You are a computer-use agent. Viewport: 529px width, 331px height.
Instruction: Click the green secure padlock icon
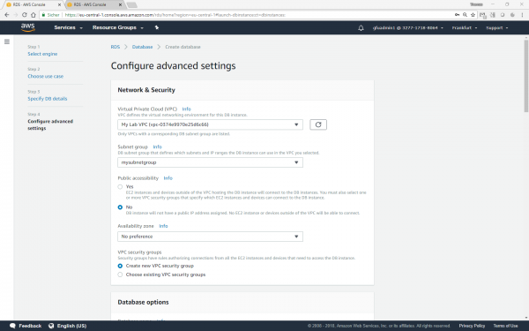tap(43, 15)
